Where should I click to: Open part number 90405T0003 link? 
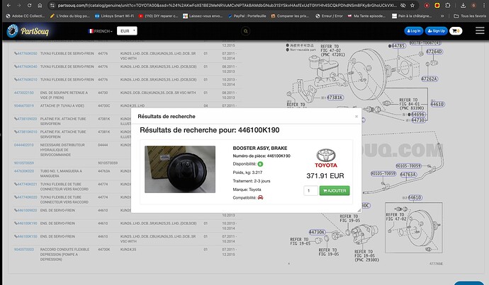23,250
